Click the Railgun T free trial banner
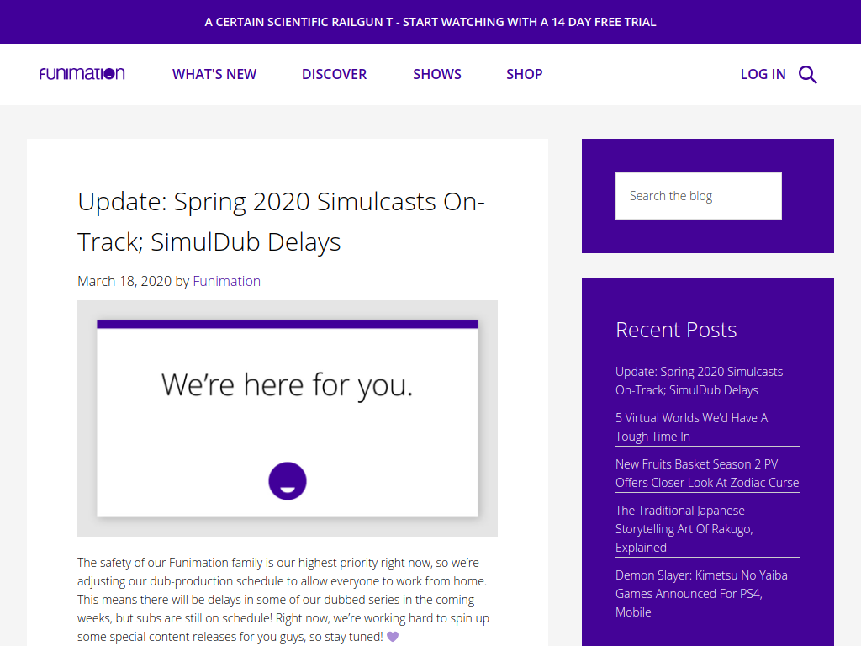This screenshot has width=861, height=646. (x=430, y=22)
